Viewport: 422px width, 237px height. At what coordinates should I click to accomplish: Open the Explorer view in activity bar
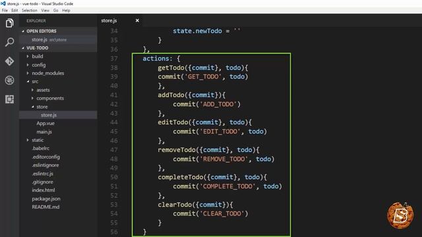coord(9,23)
